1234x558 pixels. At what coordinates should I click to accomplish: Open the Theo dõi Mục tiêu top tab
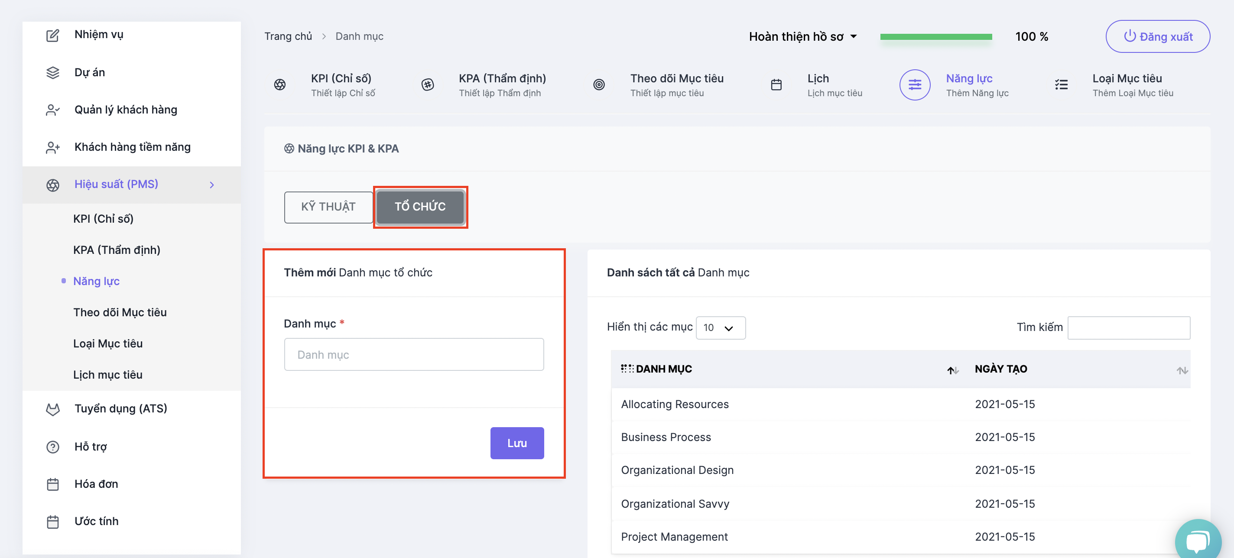click(x=657, y=85)
